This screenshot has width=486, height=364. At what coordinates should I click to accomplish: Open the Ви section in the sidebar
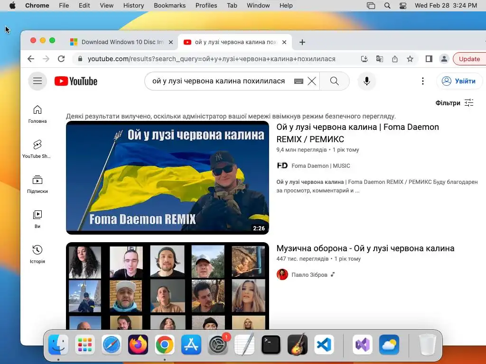[x=37, y=219]
